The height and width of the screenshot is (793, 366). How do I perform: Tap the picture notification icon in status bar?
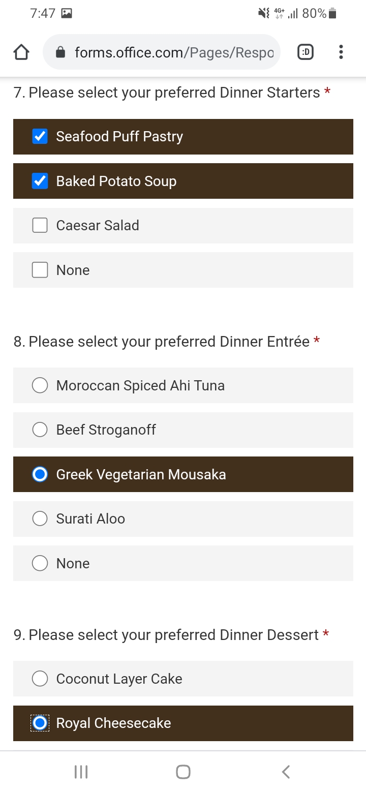pos(66,14)
